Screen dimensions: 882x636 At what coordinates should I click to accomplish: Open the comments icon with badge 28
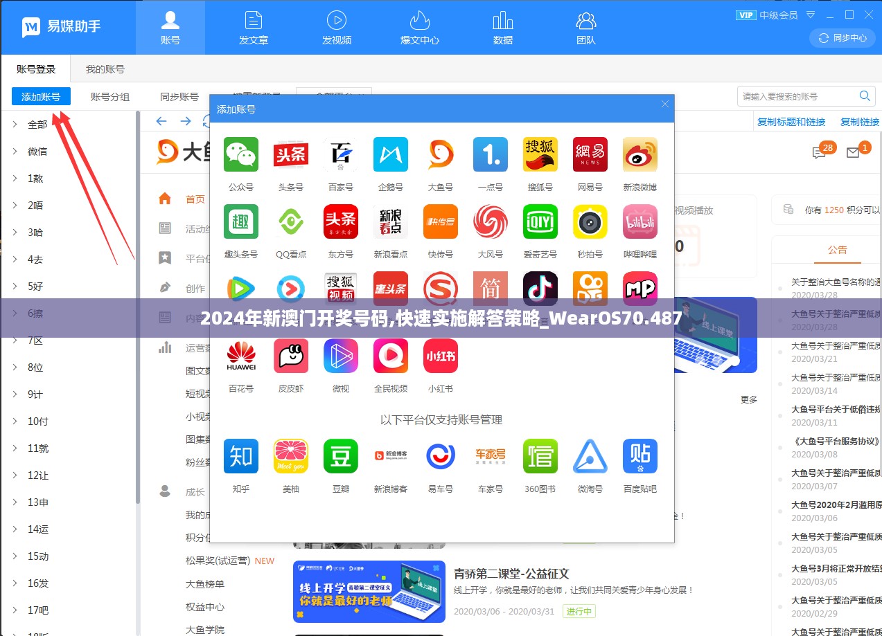coord(819,153)
